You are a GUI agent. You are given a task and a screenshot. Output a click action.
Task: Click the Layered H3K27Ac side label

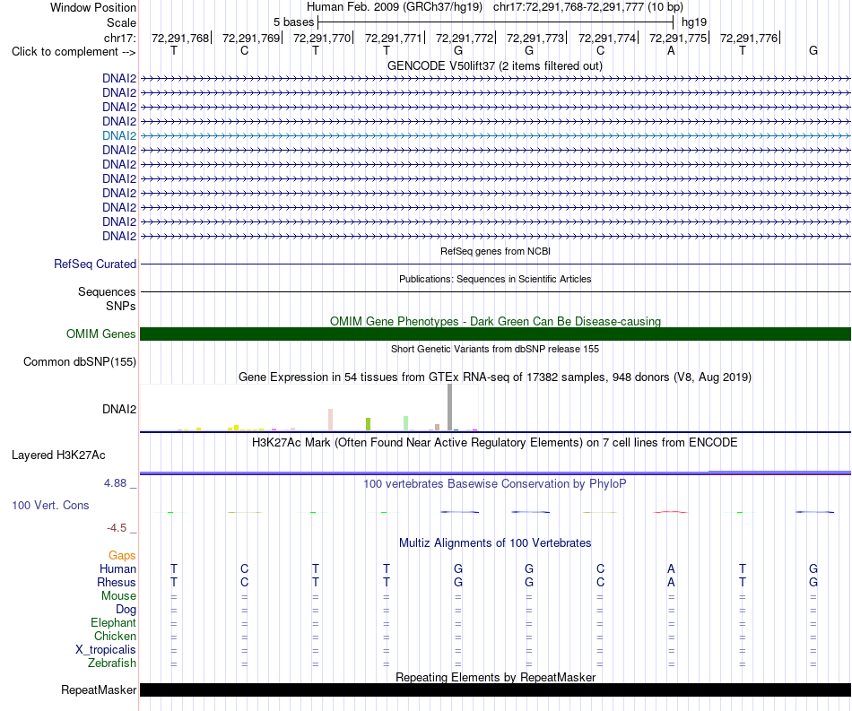[58, 455]
